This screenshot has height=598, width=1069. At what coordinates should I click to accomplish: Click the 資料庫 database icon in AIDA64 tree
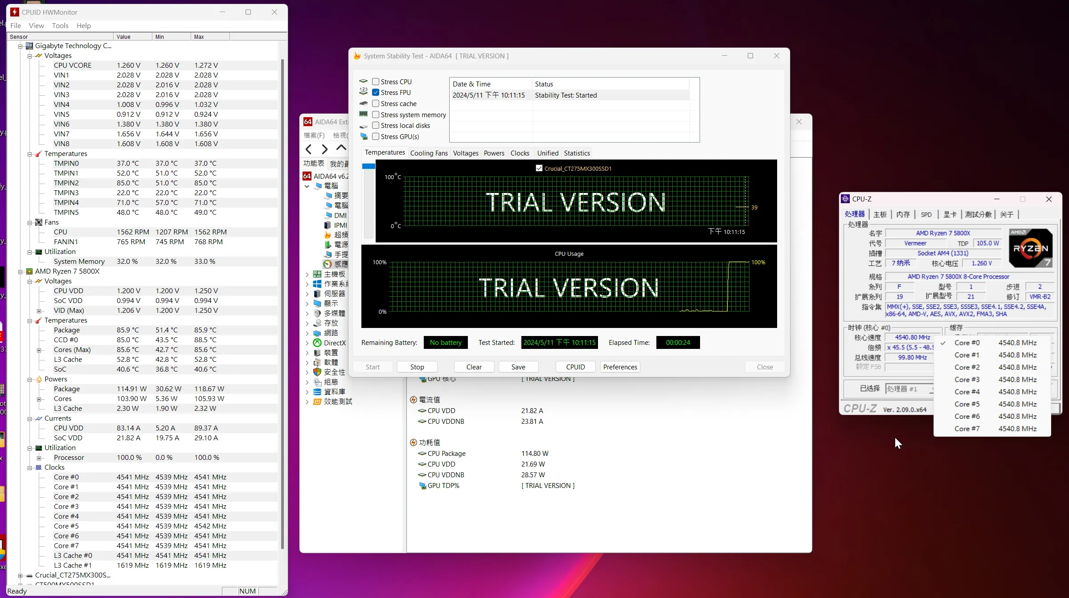tap(317, 392)
